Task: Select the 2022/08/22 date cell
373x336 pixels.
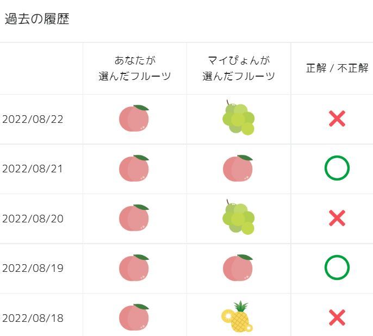Action: 33,119
